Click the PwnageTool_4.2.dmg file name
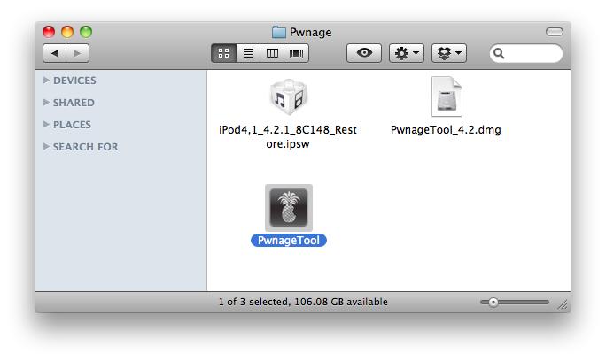Image resolution: width=606 pixels, height=361 pixels. point(446,130)
